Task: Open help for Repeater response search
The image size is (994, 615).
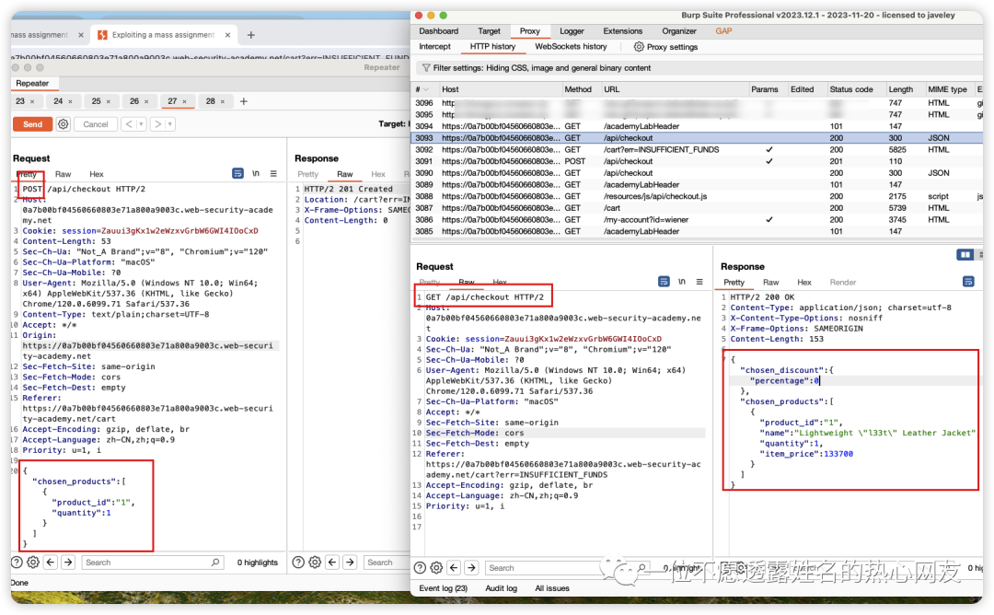Action: [298, 562]
